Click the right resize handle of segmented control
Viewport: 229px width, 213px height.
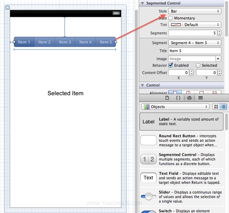point(116,42)
